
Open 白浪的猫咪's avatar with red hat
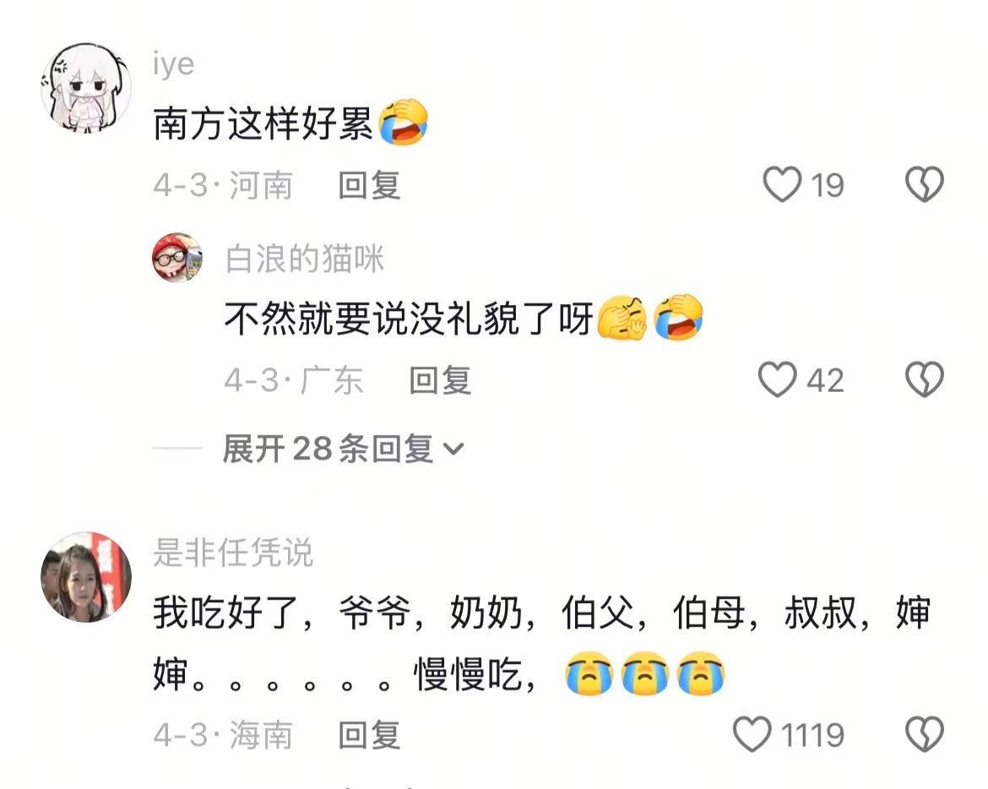(177, 257)
